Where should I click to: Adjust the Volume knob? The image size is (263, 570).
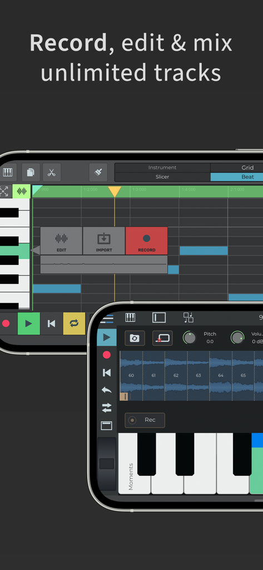coord(237,338)
